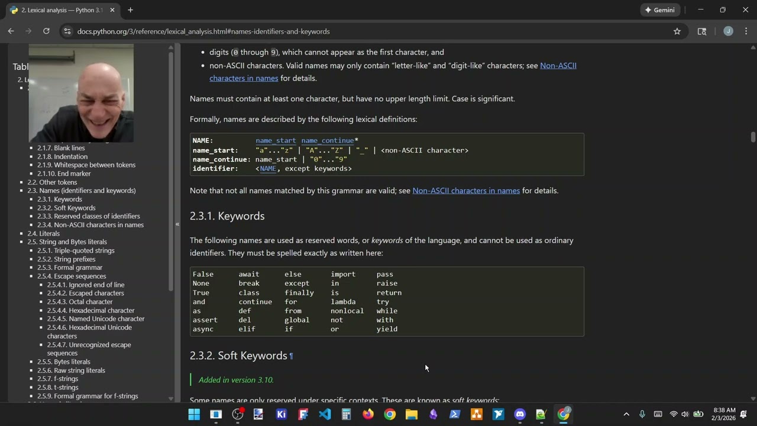Viewport: 757px width, 426px height.
Task: Open OBS Studio icon in taskbar
Action: click(x=238, y=414)
